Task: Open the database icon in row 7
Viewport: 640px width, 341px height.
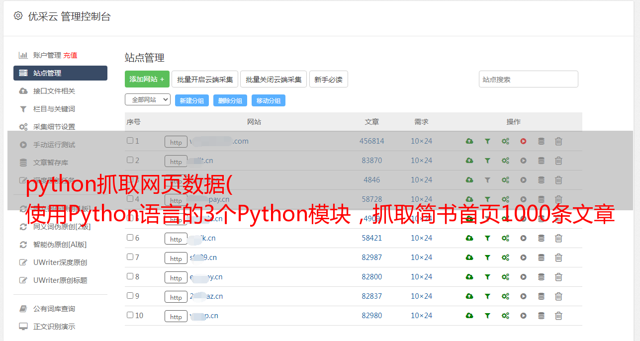Action: click(x=541, y=257)
